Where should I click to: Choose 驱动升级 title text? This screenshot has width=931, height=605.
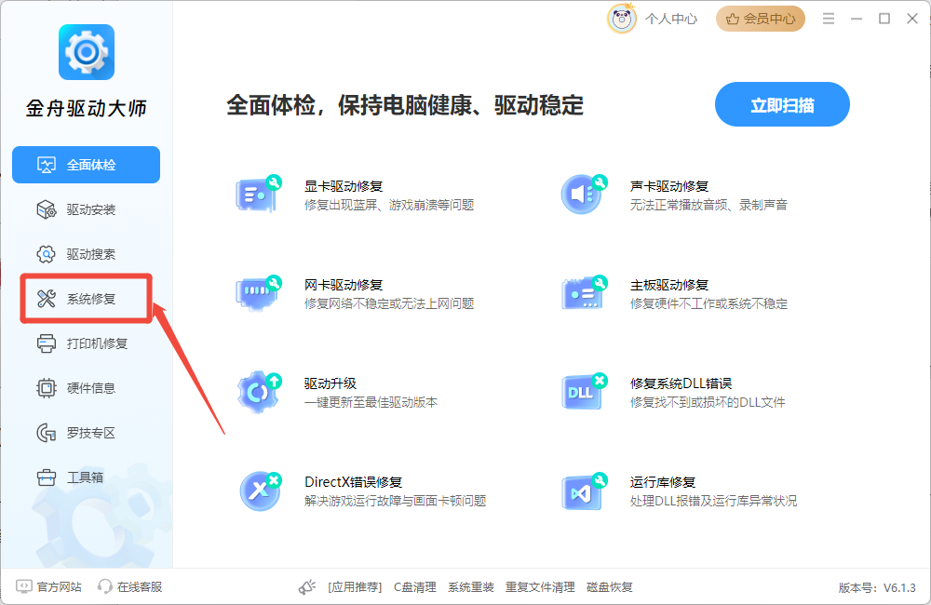click(331, 383)
